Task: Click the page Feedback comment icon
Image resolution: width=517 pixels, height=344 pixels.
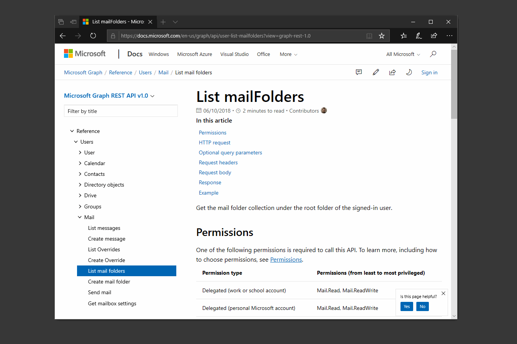Action: click(x=359, y=72)
